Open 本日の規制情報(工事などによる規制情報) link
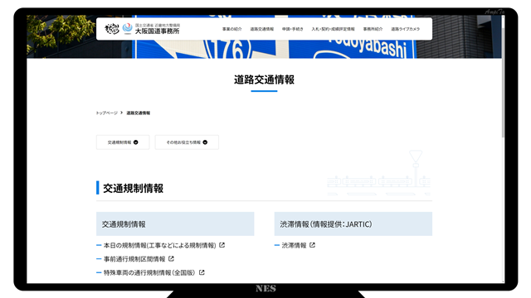Image resolution: width=531 pixels, height=298 pixels. pos(159,245)
